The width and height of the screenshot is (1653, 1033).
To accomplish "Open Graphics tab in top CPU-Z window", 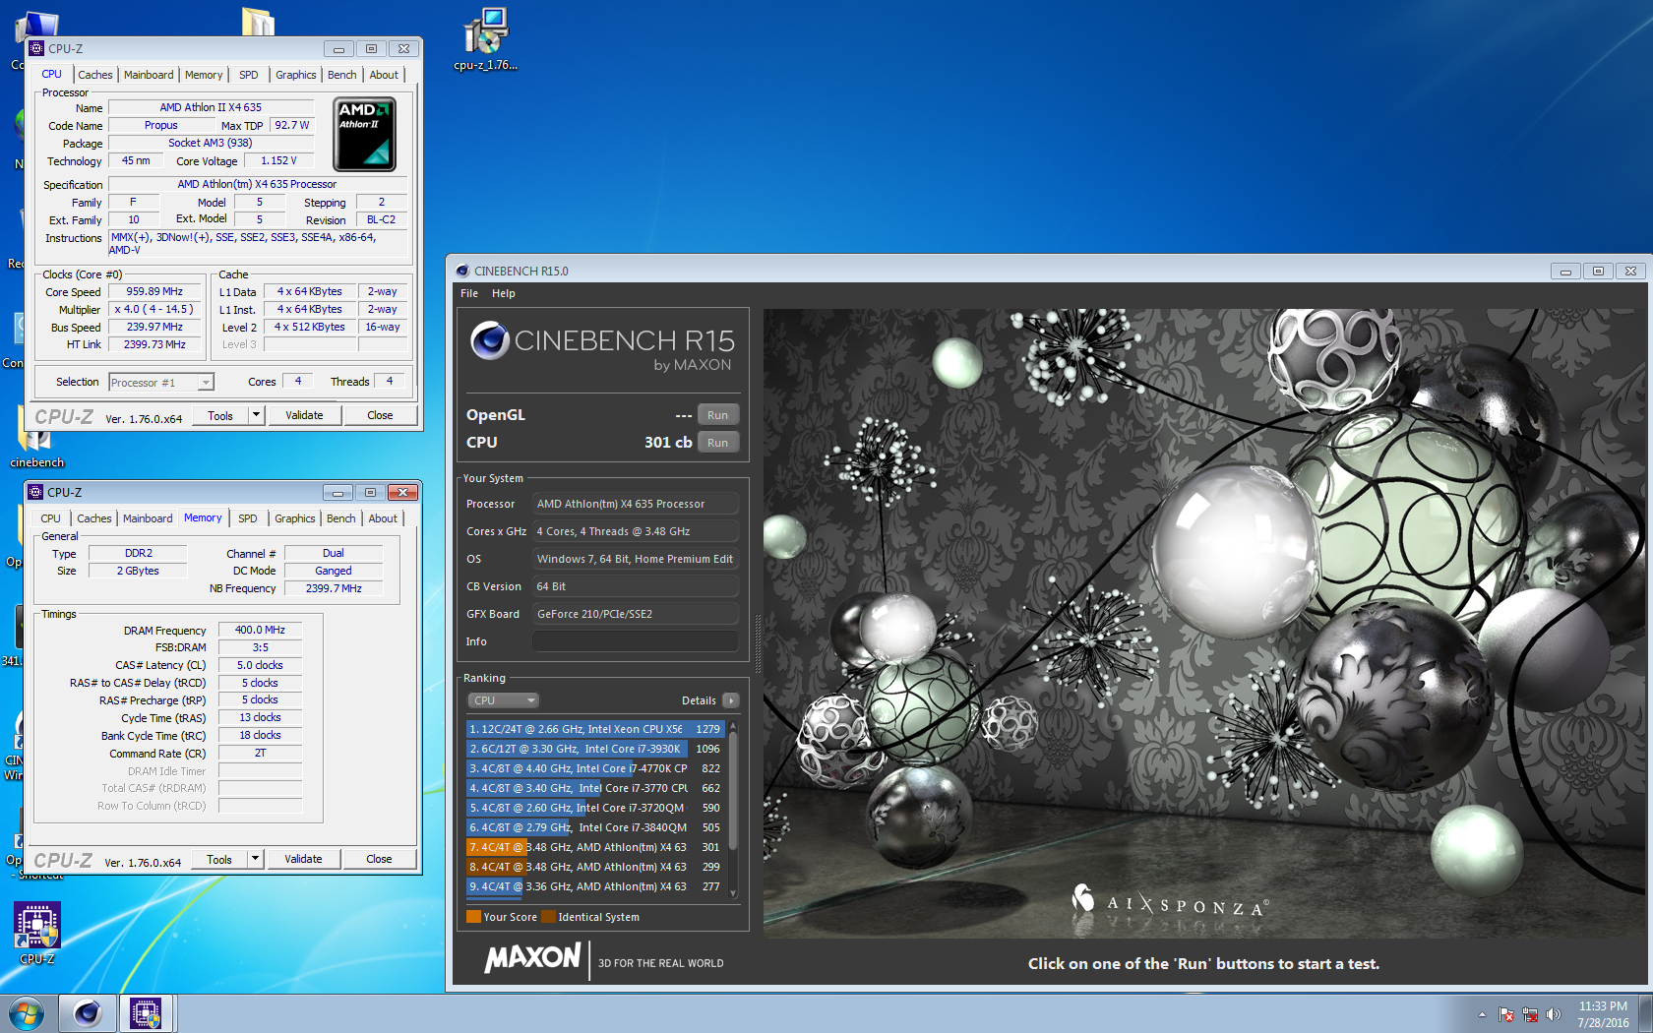I will click(296, 75).
